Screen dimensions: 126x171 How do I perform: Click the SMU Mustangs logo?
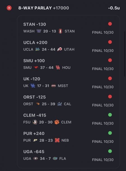click(36, 68)
